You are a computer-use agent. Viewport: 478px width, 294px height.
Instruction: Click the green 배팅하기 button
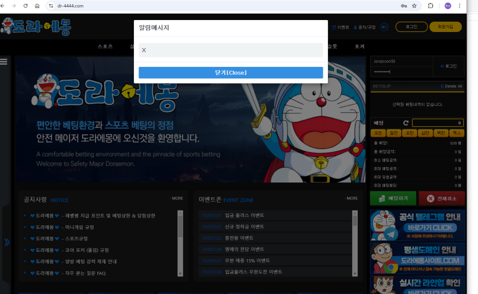393,198
